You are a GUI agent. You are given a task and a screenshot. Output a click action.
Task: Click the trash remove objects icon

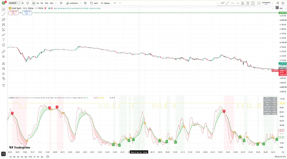pos(3,86)
